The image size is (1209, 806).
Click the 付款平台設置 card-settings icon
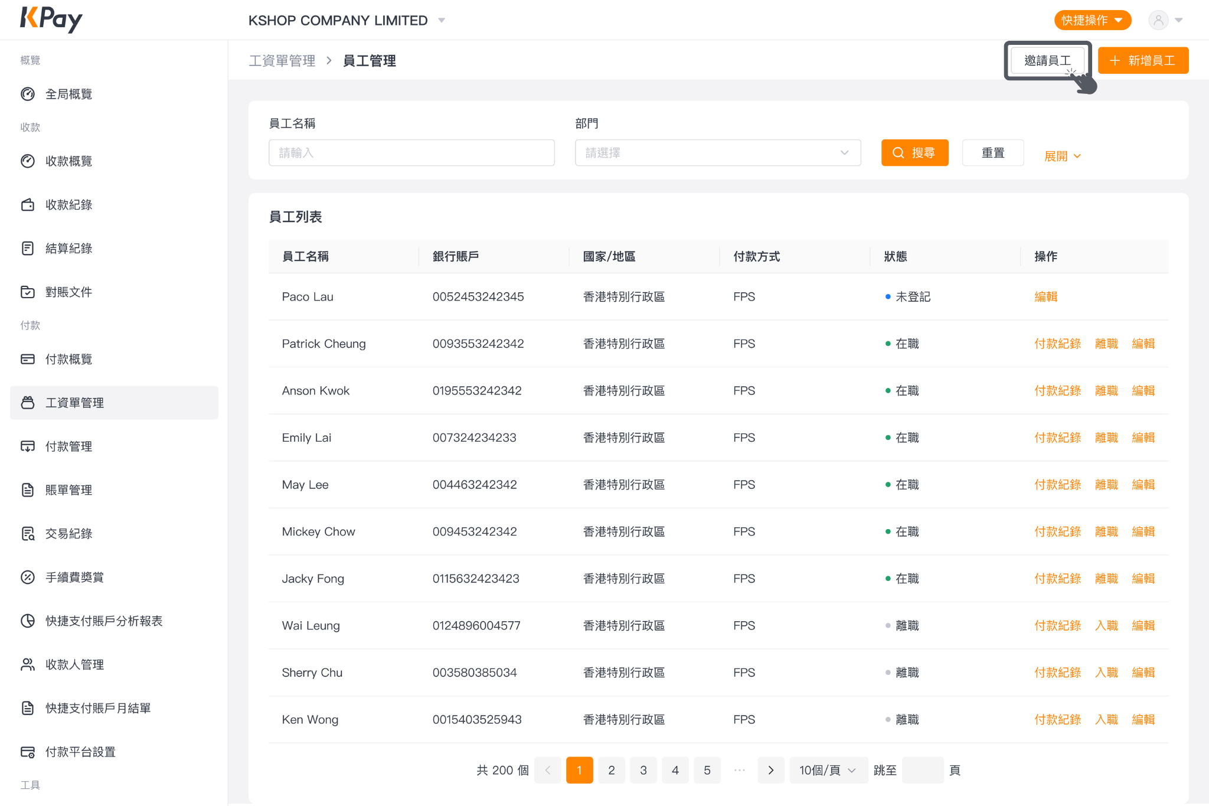tap(28, 752)
